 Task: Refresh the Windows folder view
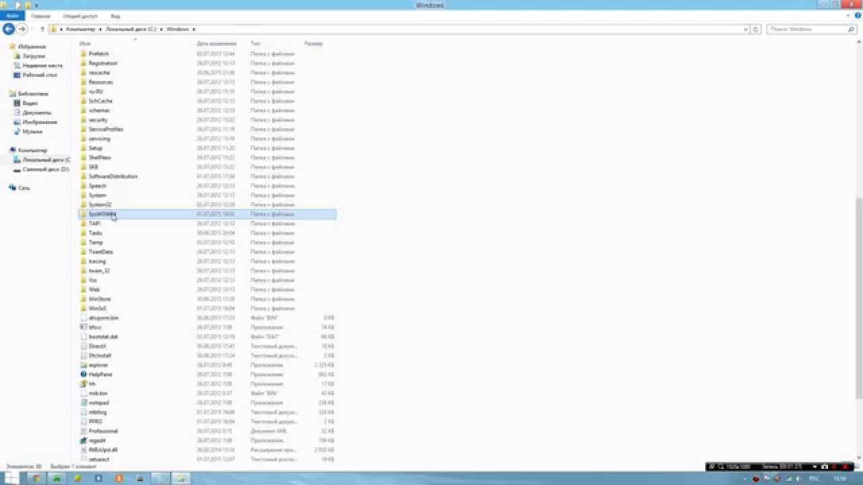tap(756, 29)
